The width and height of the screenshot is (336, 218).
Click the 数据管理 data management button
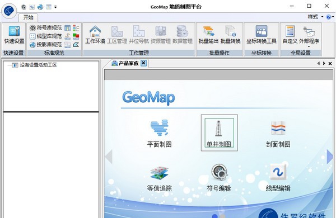(183, 35)
